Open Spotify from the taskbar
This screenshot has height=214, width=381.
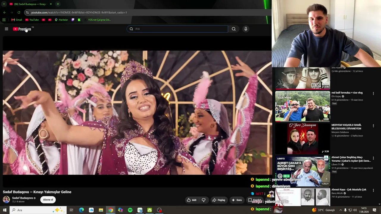point(130,210)
